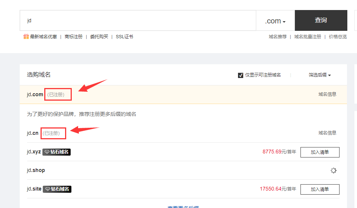Add jd.site to list with 加入清单
Screen dimensions: 357x208
(x=320, y=189)
